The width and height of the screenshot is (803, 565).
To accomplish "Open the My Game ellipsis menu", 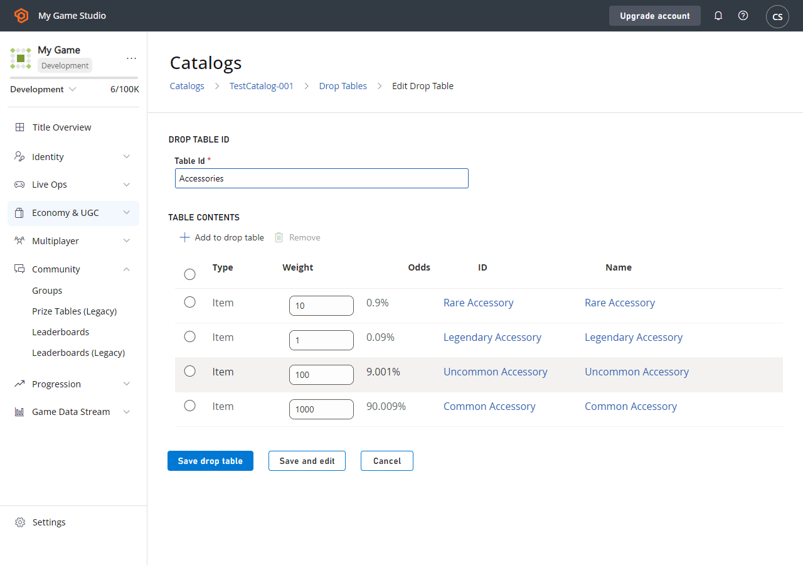I will [x=131, y=58].
